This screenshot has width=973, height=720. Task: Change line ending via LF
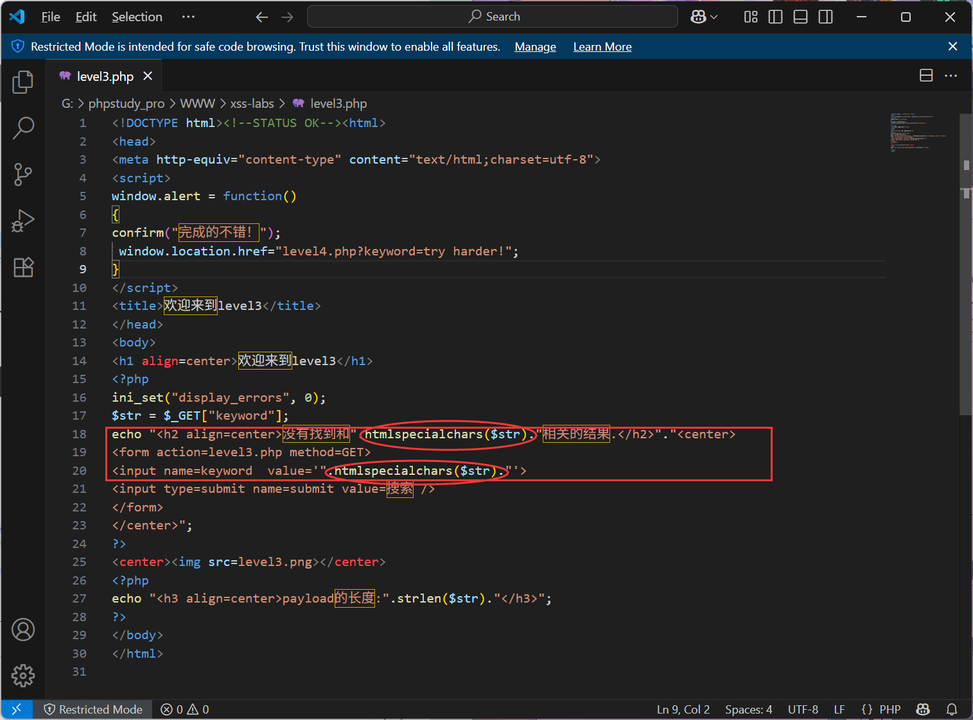[x=839, y=709]
